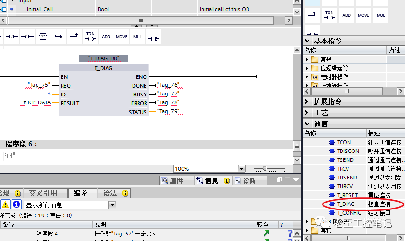Click the editor's vertical scrollbar down arrow
405x241 pixels.
(x=297, y=160)
